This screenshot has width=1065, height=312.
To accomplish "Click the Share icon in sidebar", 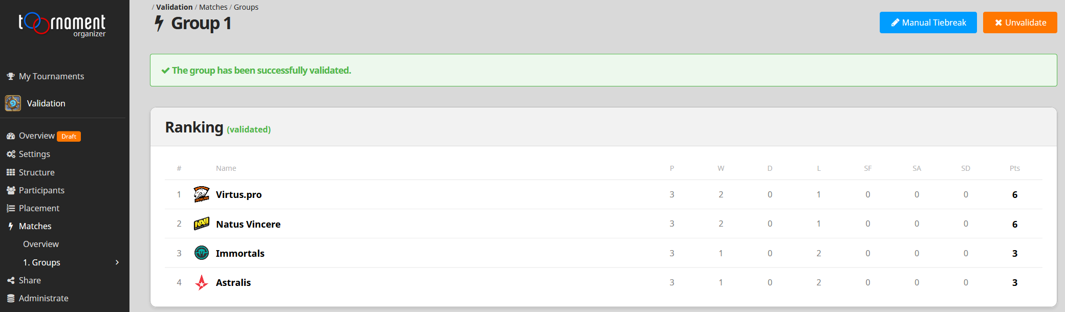I will (11, 280).
